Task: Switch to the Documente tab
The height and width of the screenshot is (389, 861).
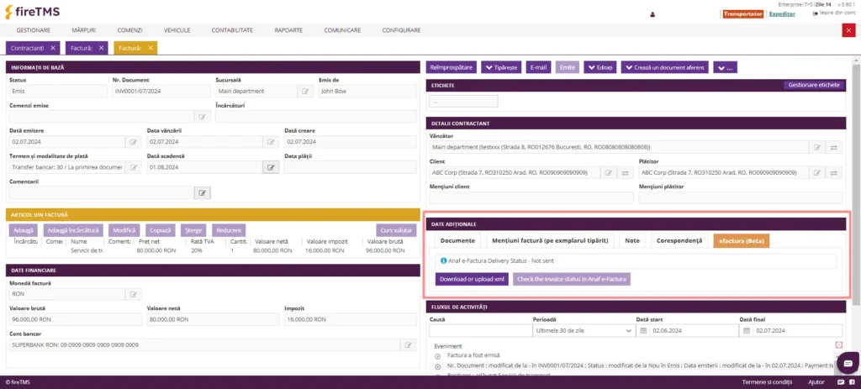Action: (457, 241)
